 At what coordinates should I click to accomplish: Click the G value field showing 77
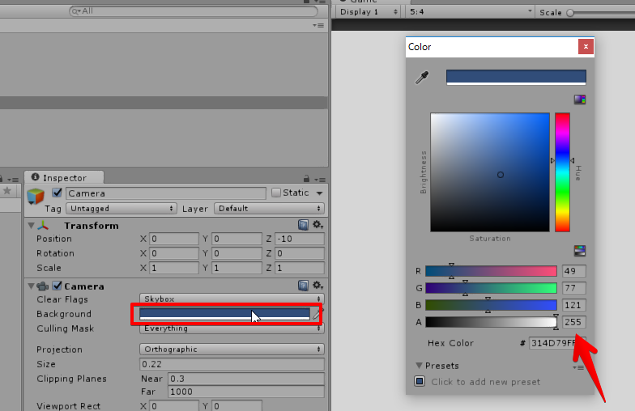point(573,288)
